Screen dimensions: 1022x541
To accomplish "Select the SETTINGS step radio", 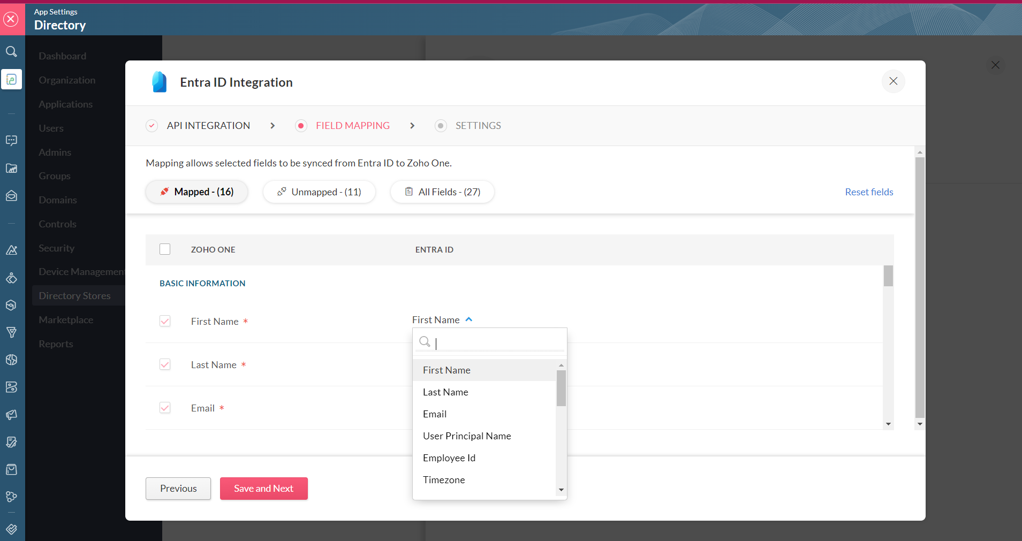I will tap(441, 126).
